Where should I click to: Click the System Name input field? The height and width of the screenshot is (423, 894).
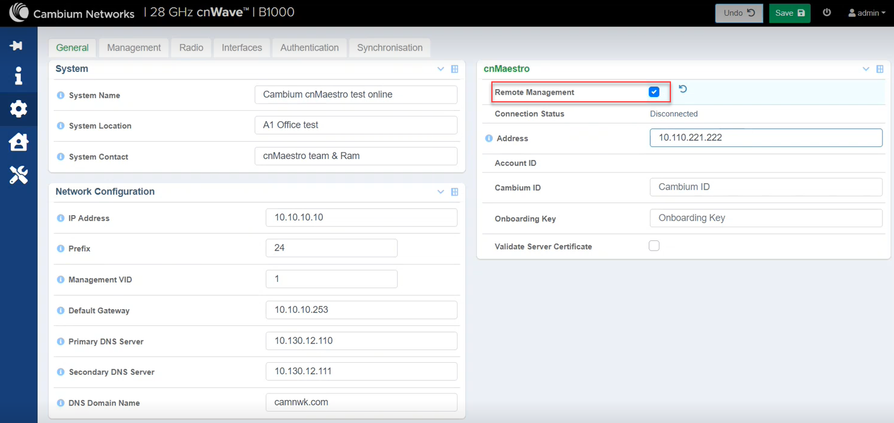coord(356,95)
